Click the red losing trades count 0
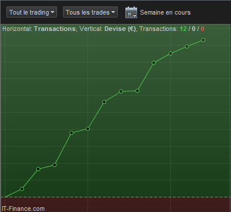 pos(202,29)
